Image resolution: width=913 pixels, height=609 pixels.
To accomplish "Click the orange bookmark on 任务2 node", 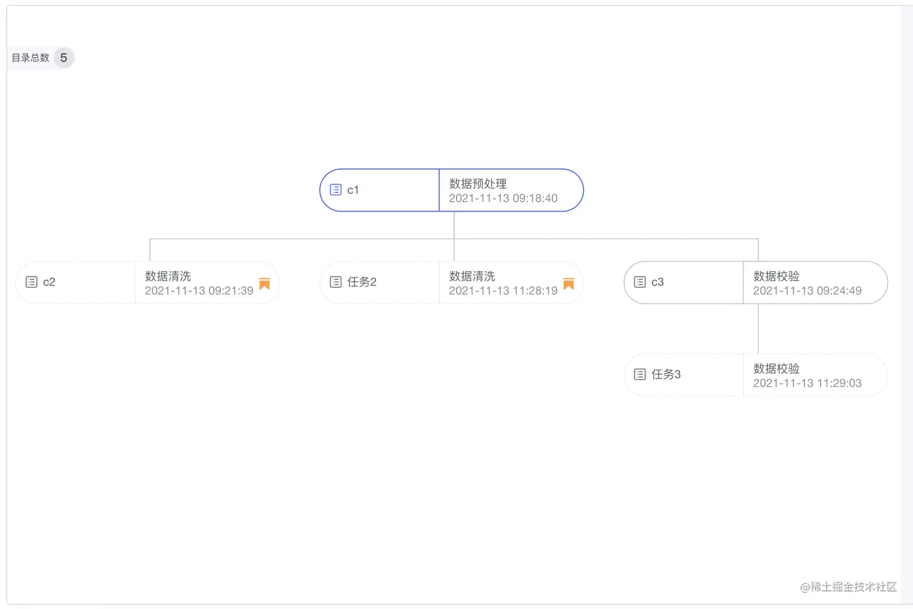I will 568,284.
